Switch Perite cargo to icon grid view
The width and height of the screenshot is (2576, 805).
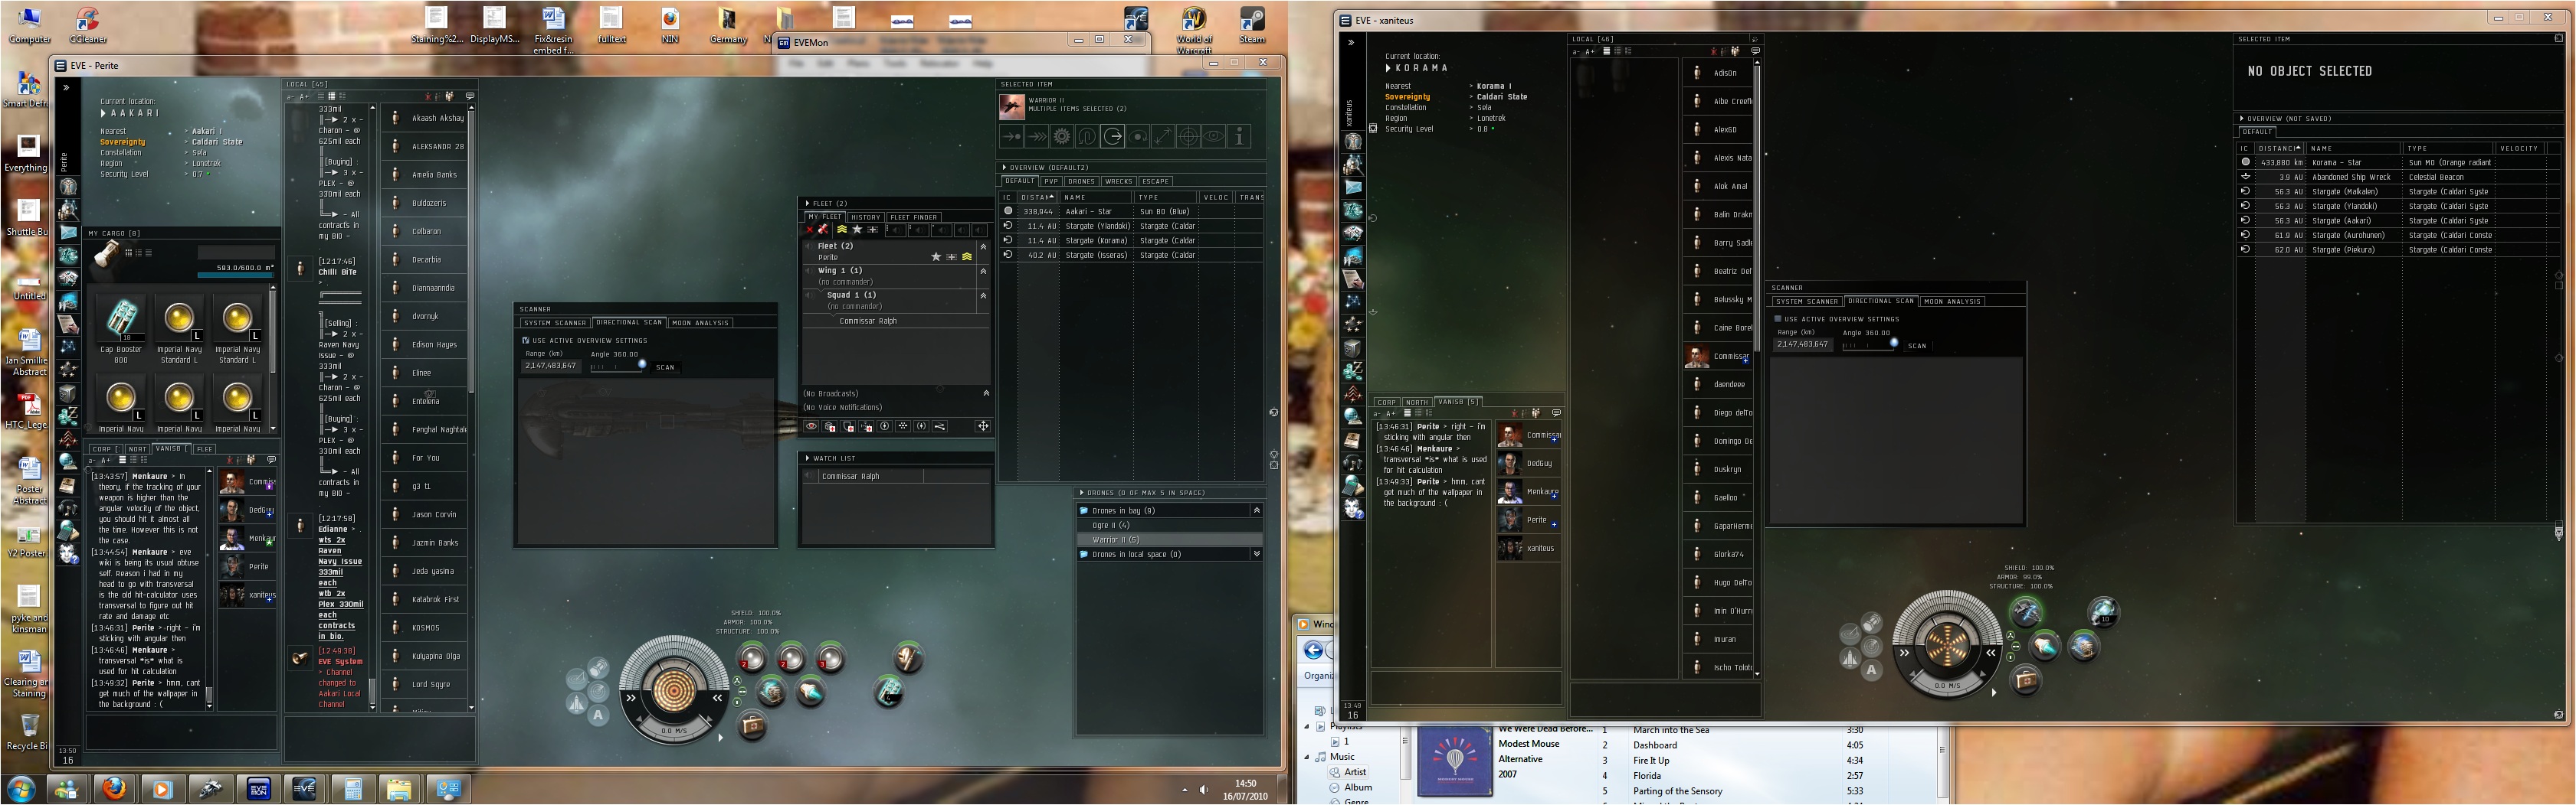128,253
